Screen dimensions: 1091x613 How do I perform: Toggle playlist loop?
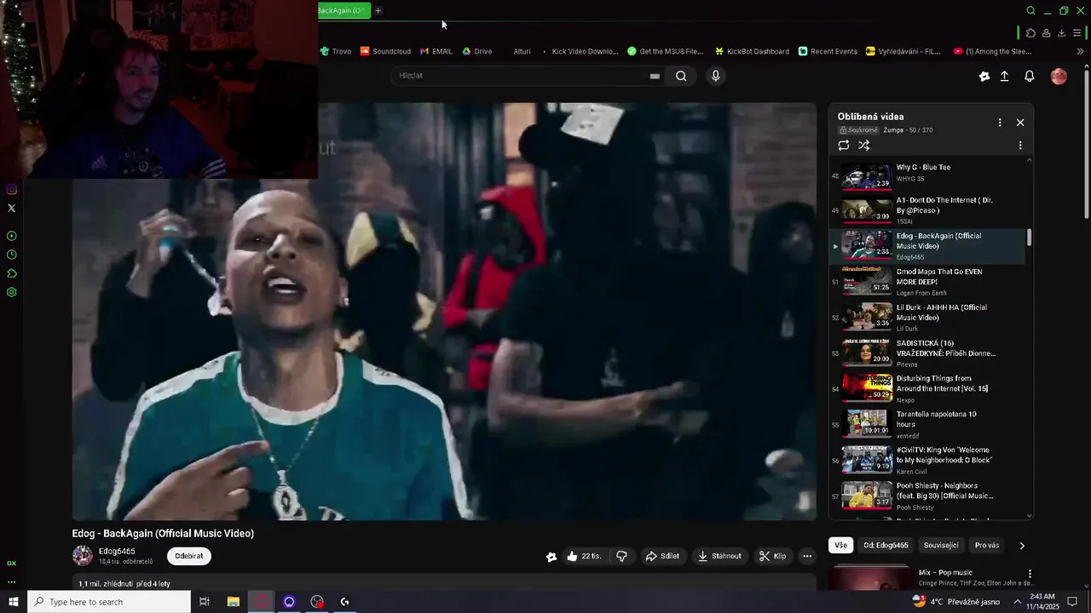point(844,146)
